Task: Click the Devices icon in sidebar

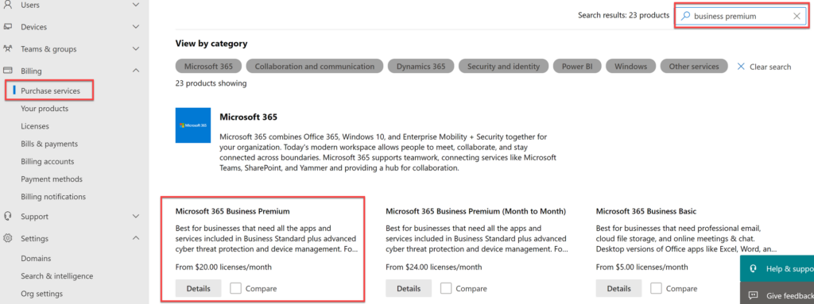Action: coord(8,27)
